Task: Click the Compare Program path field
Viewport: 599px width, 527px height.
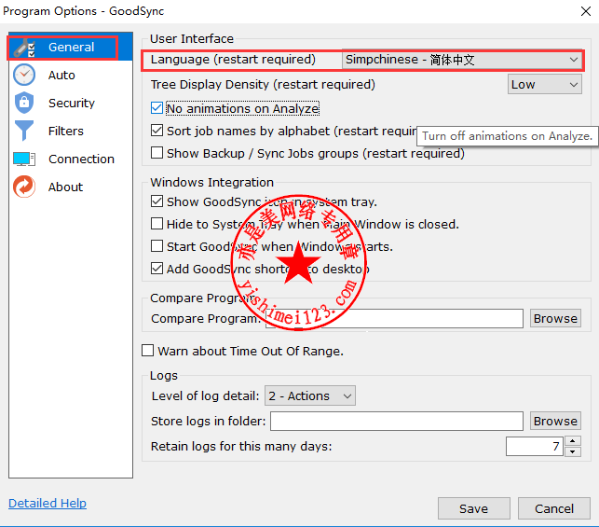Action: click(x=394, y=319)
